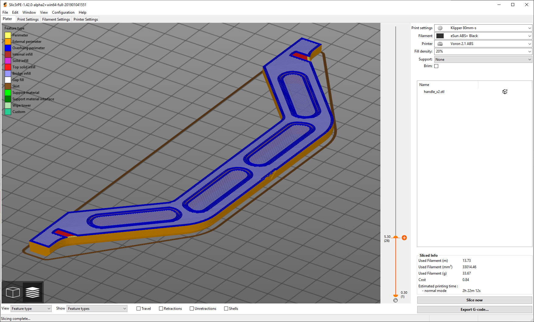Image resolution: width=534 pixels, height=322 pixels.
Task: Open the Edit menu
Action: click(x=15, y=12)
